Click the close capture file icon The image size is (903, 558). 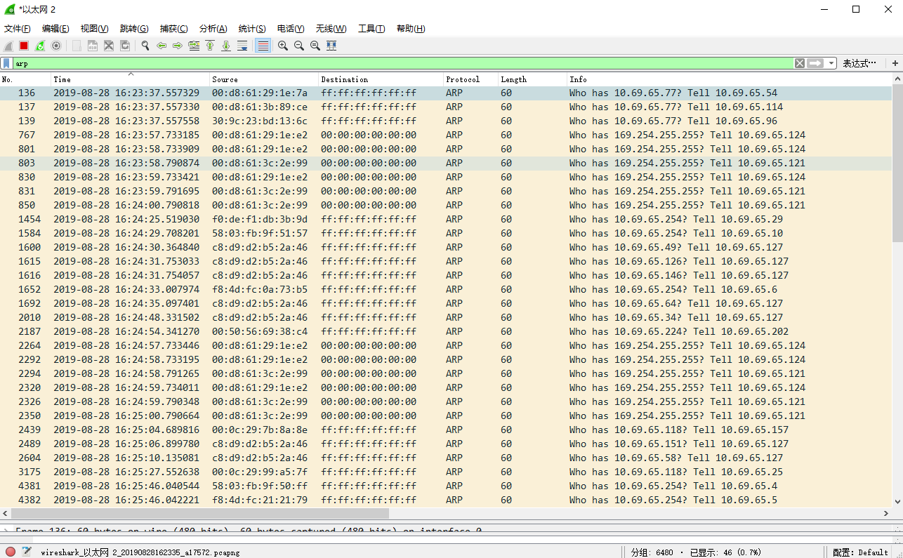pyautogui.click(x=109, y=46)
